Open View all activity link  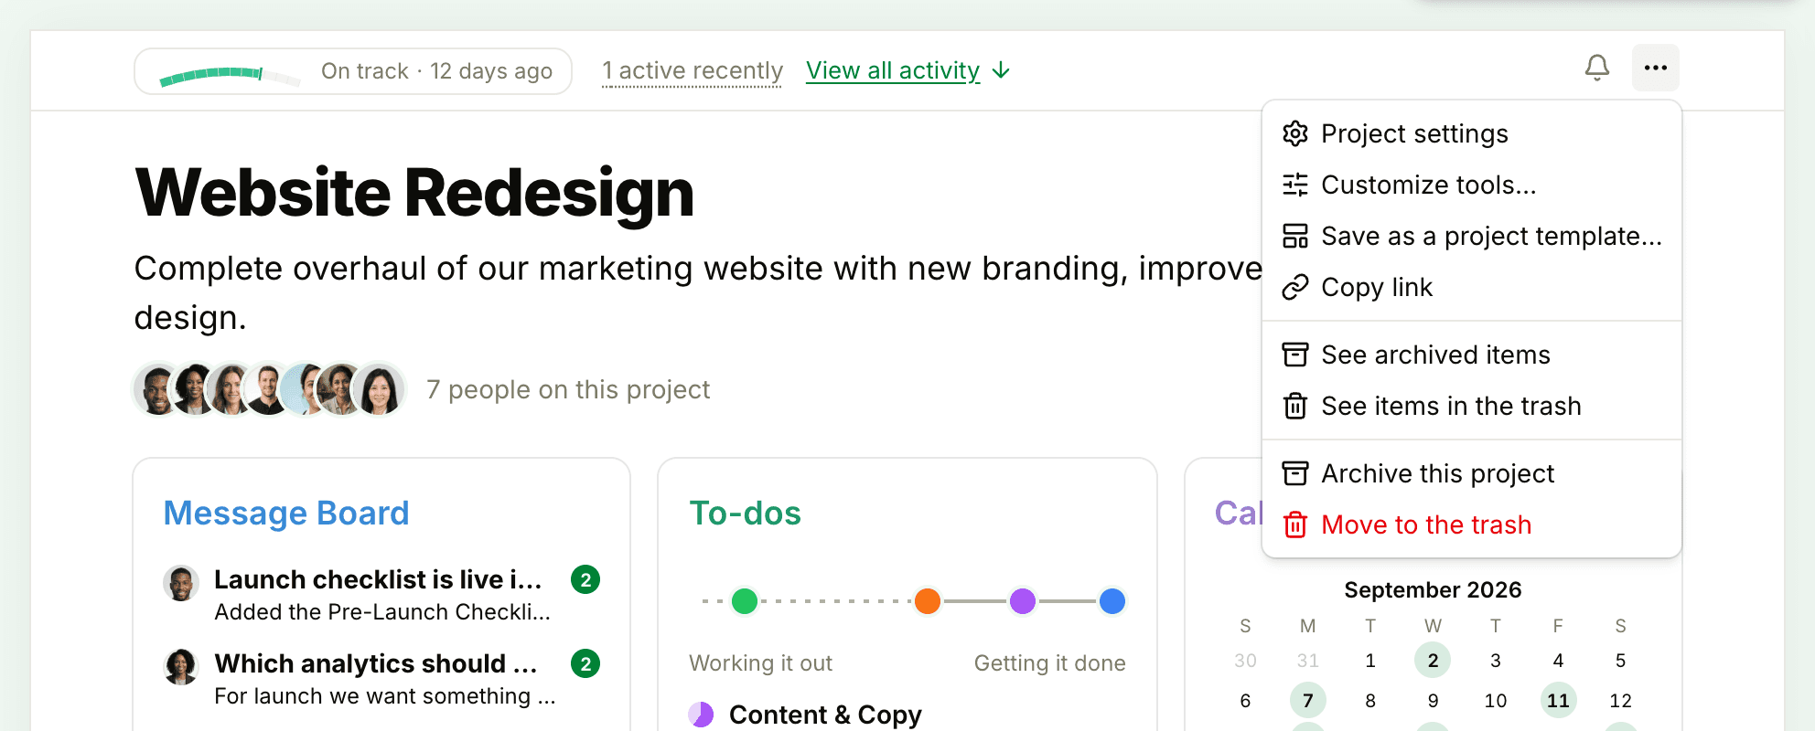[x=893, y=70]
